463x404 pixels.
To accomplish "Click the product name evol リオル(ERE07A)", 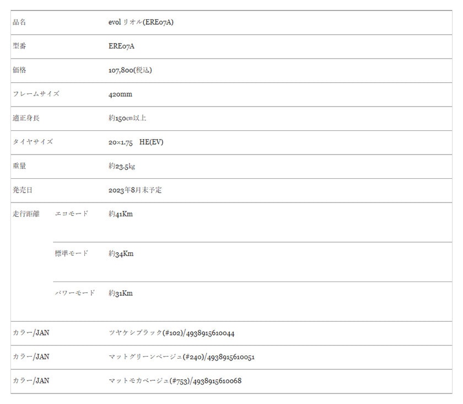I will [141, 22].
